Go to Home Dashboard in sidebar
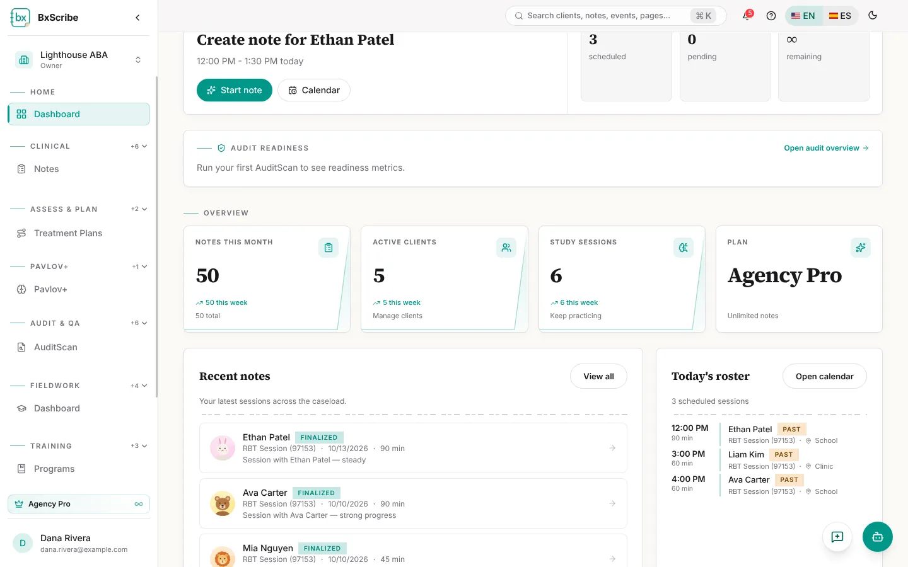908x567 pixels. point(79,114)
